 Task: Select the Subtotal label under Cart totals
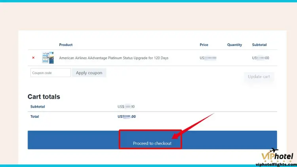[x=38, y=106]
